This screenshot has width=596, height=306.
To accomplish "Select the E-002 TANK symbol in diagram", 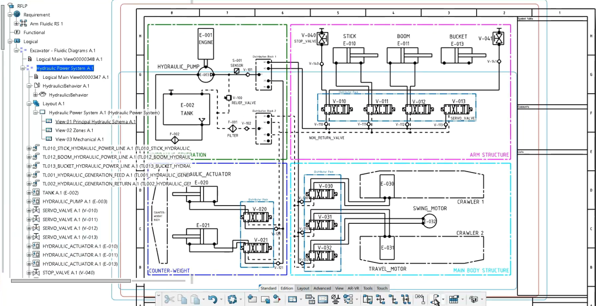I will (x=187, y=109).
